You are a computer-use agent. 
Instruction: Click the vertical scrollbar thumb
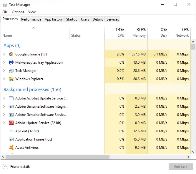[x=193, y=47]
